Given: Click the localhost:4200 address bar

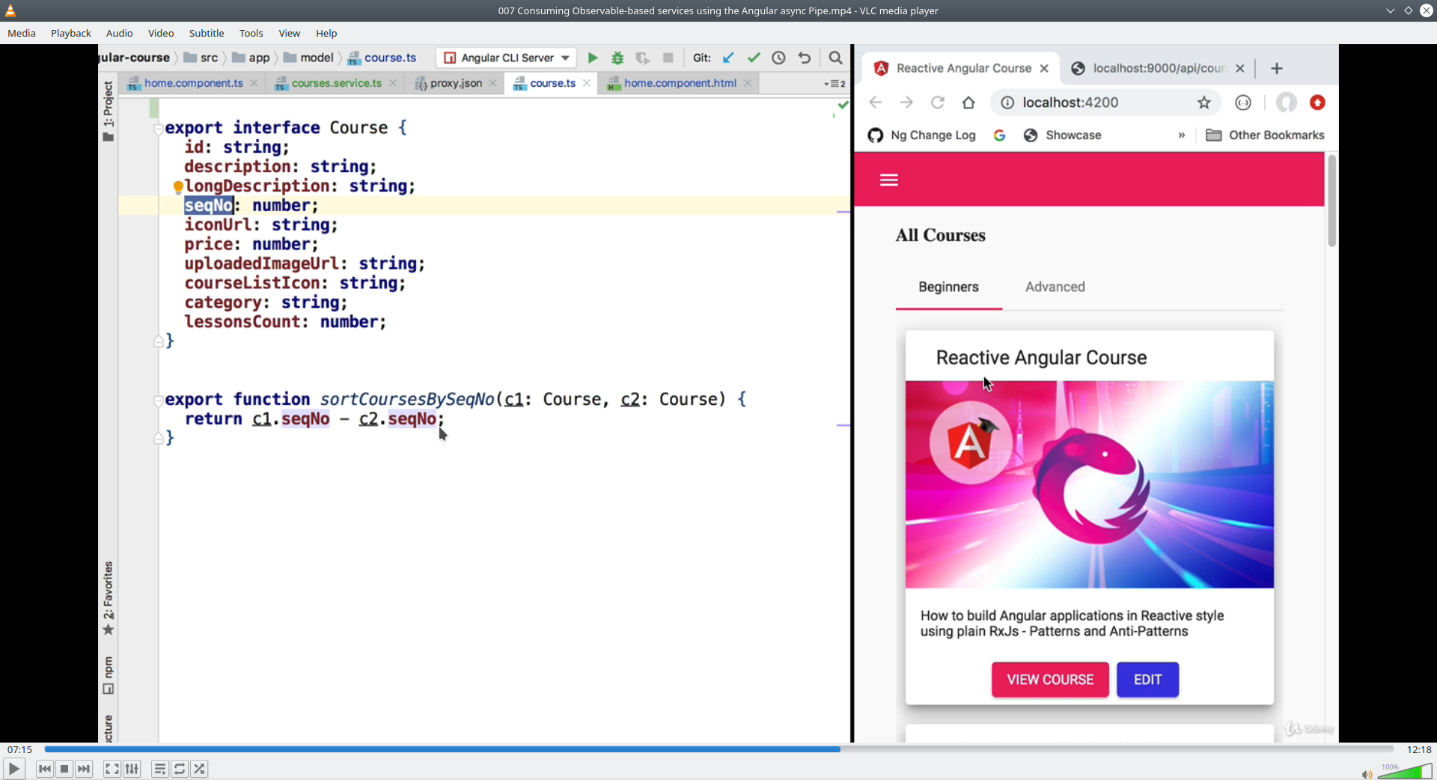Looking at the screenshot, I should point(1105,103).
